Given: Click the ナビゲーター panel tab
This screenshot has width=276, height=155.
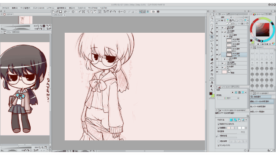Looking at the screenshot, I should tap(9, 14).
